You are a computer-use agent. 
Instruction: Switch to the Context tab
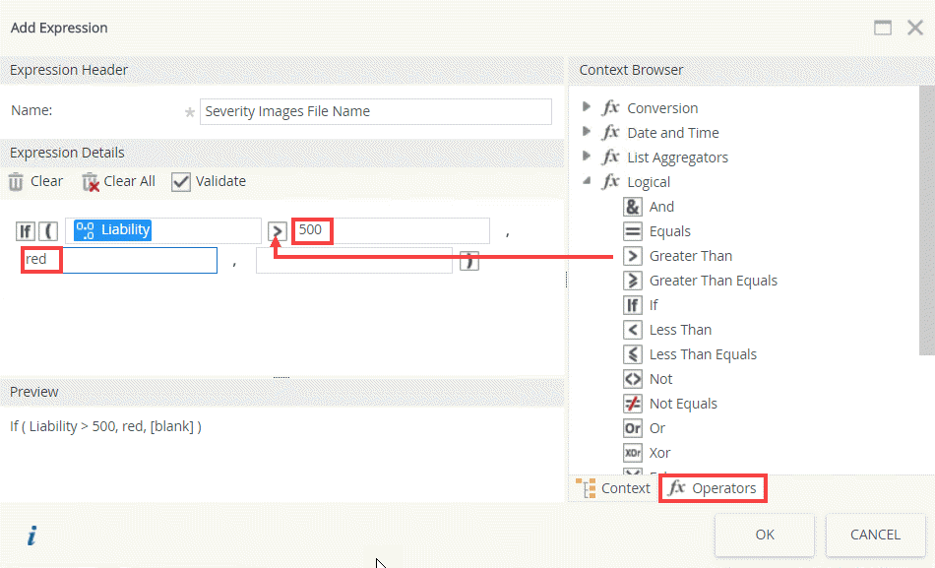tap(614, 488)
